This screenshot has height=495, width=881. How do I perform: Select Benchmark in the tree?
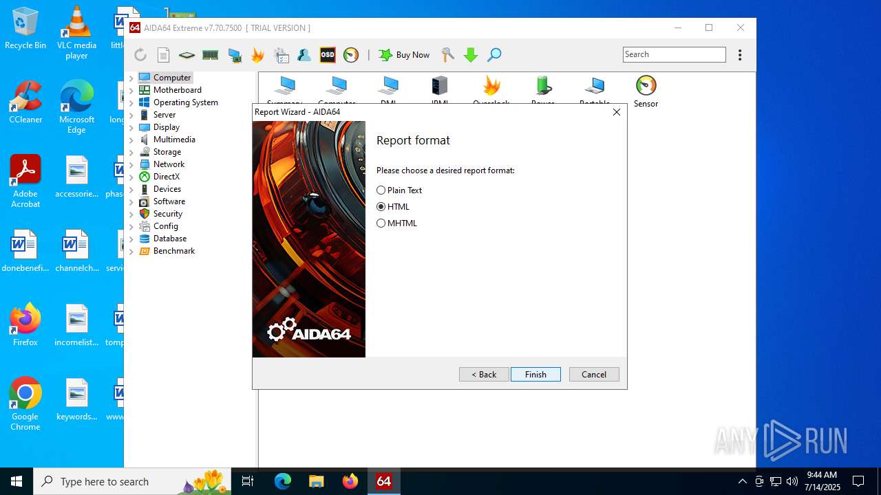click(174, 251)
